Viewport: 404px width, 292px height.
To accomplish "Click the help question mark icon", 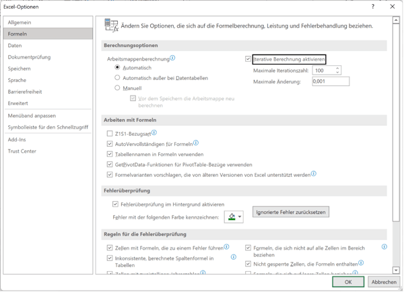I will pos(373,7).
